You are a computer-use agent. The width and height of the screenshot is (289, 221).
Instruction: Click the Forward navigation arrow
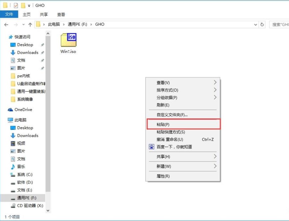(16, 24)
